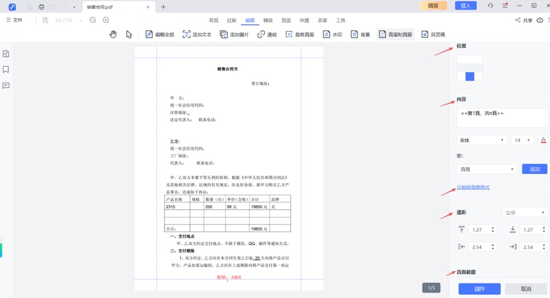550x298 pixels.
Task: Open the font color picker (red A)
Action: (x=543, y=140)
